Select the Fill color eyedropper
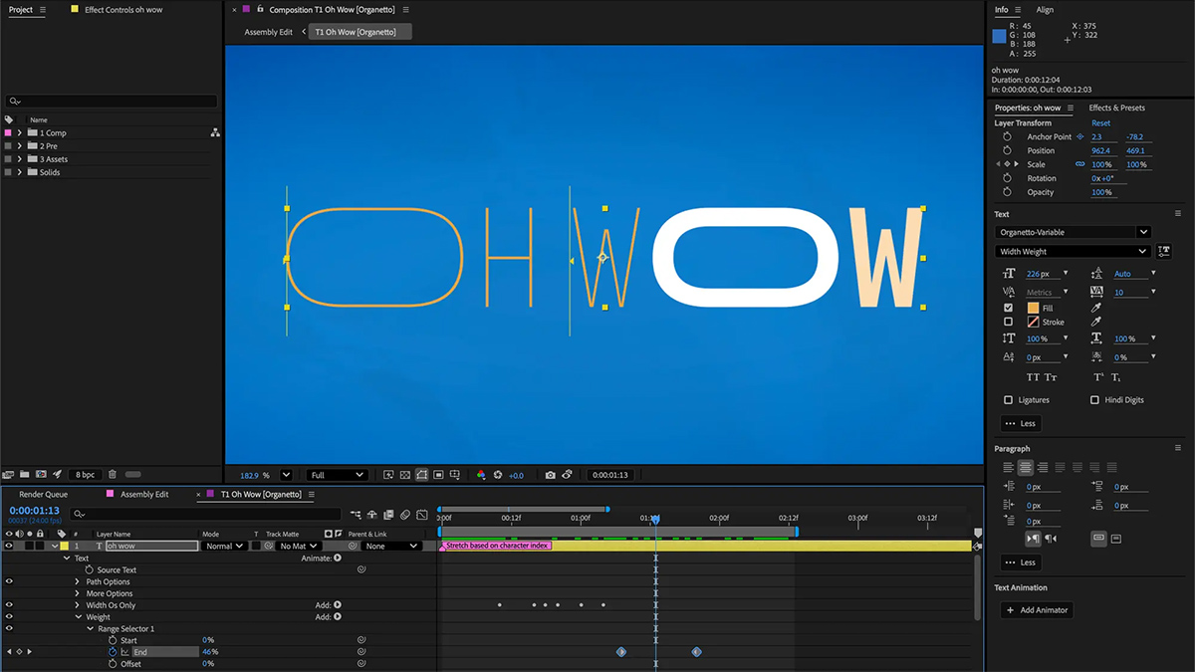This screenshot has width=1195, height=672. (1095, 308)
